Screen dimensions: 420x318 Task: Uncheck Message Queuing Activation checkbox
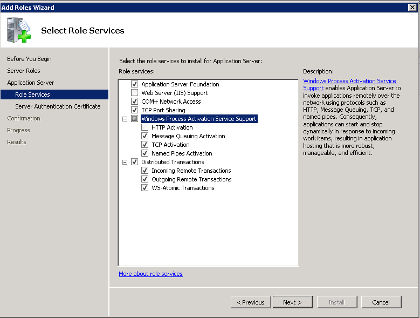(x=144, y=136)
